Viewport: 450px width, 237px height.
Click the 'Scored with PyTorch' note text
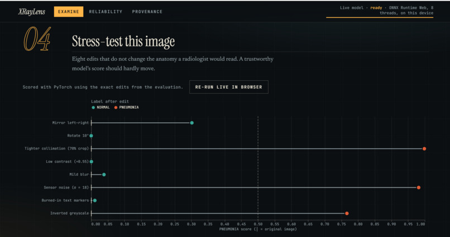pyautogui.click(x=103, y=87)
